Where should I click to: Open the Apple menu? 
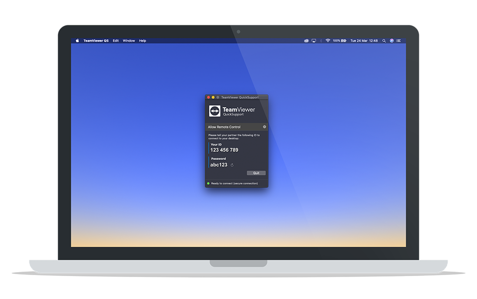tap(77, 41)
